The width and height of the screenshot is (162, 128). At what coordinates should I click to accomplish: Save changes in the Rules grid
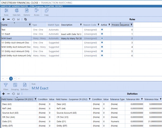19,19
